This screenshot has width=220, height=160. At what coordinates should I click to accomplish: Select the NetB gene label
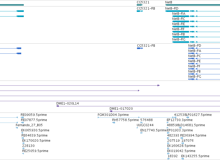pos(169,2)
